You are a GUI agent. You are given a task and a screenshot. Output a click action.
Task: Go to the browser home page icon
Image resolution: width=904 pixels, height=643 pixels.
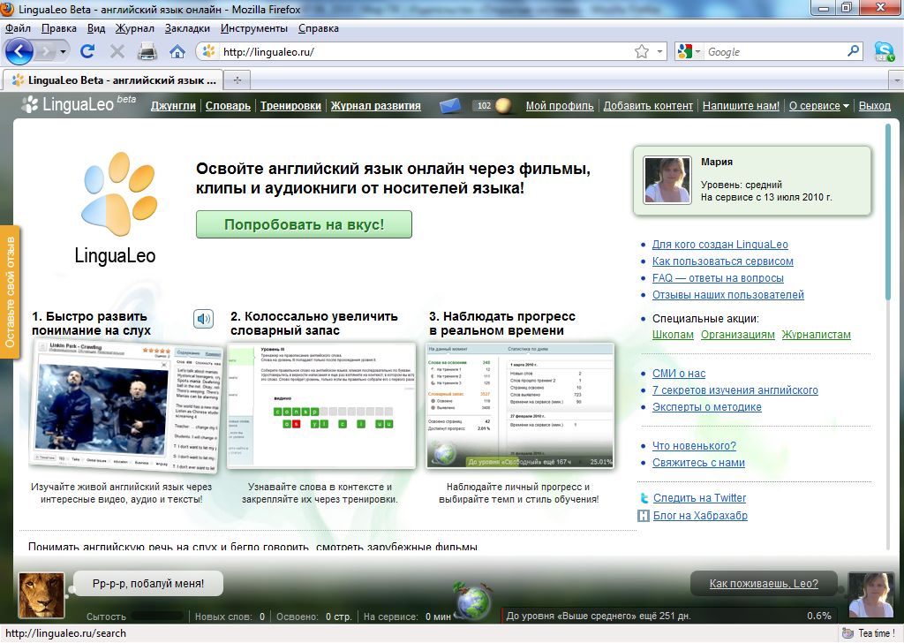(x=177, y=51)
